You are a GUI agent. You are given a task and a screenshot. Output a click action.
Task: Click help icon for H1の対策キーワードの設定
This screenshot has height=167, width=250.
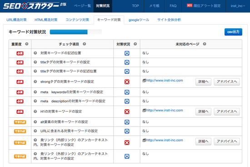pos(35,111)
